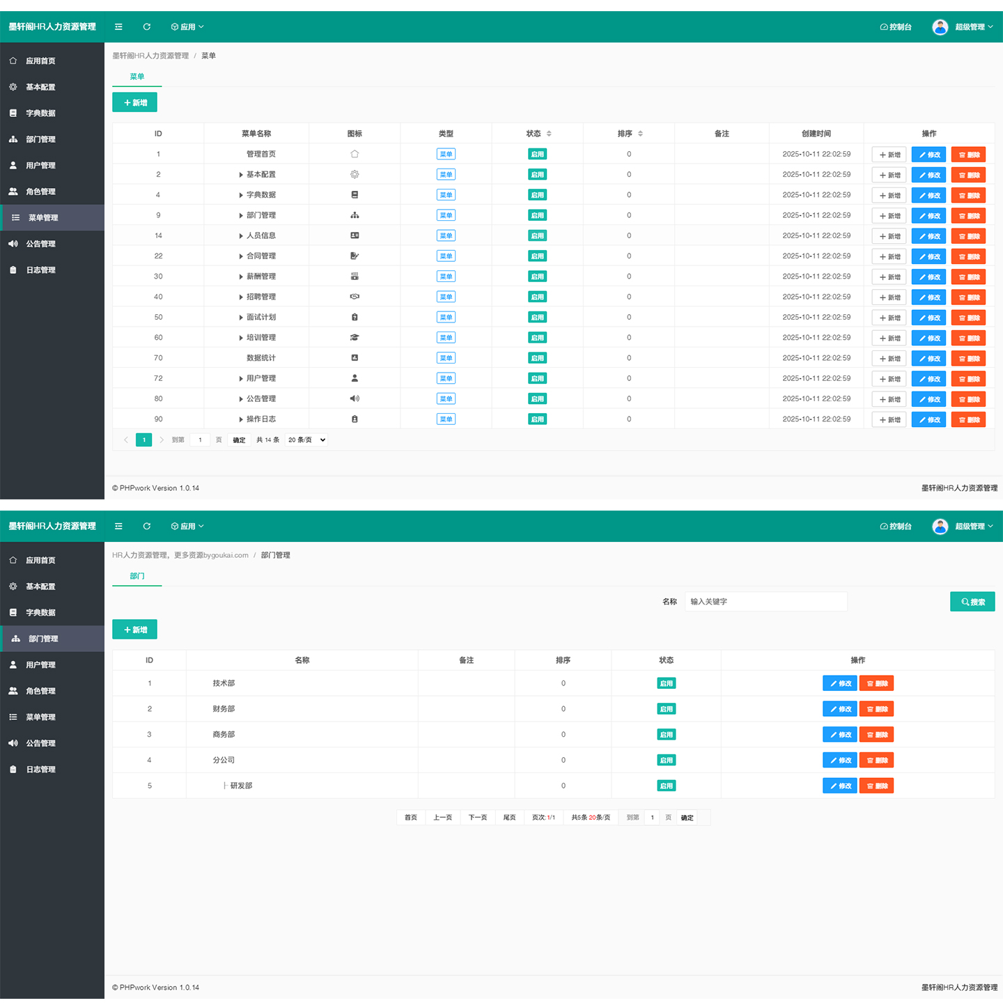Click the handshake icon in 招聘管理 row
The image size is (1003, 1003).
point(355,297)
